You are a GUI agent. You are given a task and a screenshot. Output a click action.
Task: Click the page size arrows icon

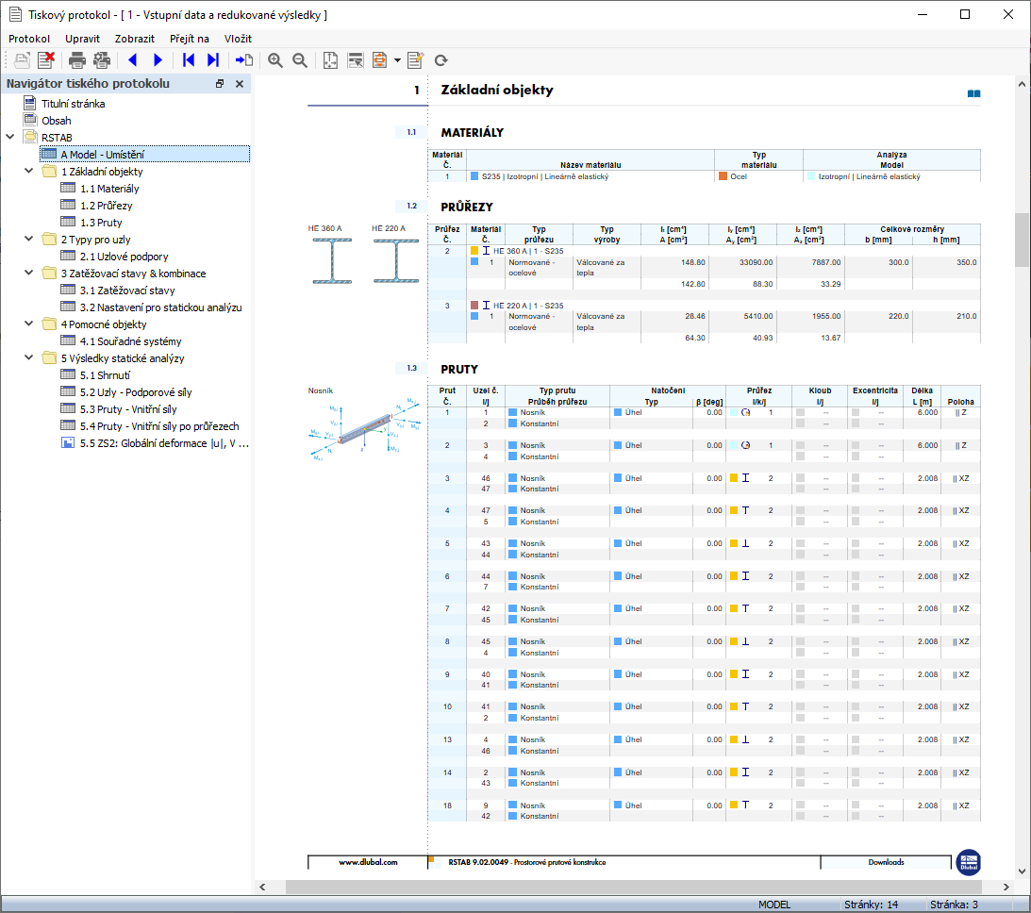(x=331, y=60)
